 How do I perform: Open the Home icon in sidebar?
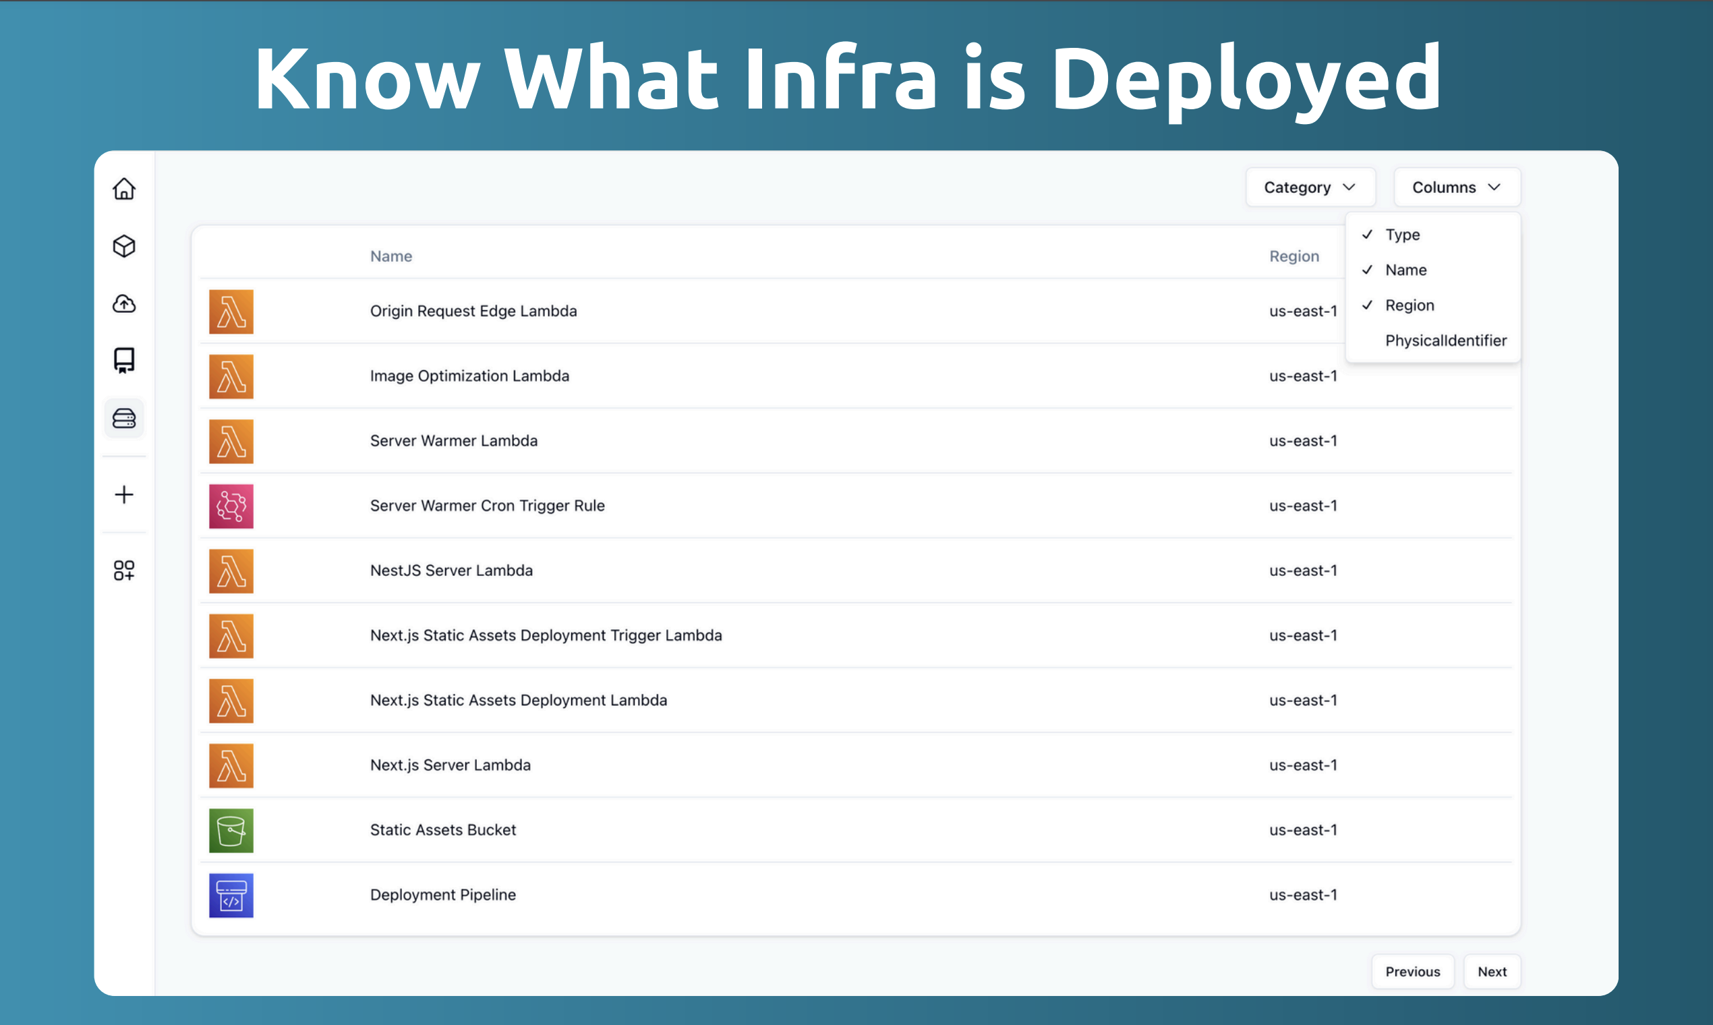[124, 189]
